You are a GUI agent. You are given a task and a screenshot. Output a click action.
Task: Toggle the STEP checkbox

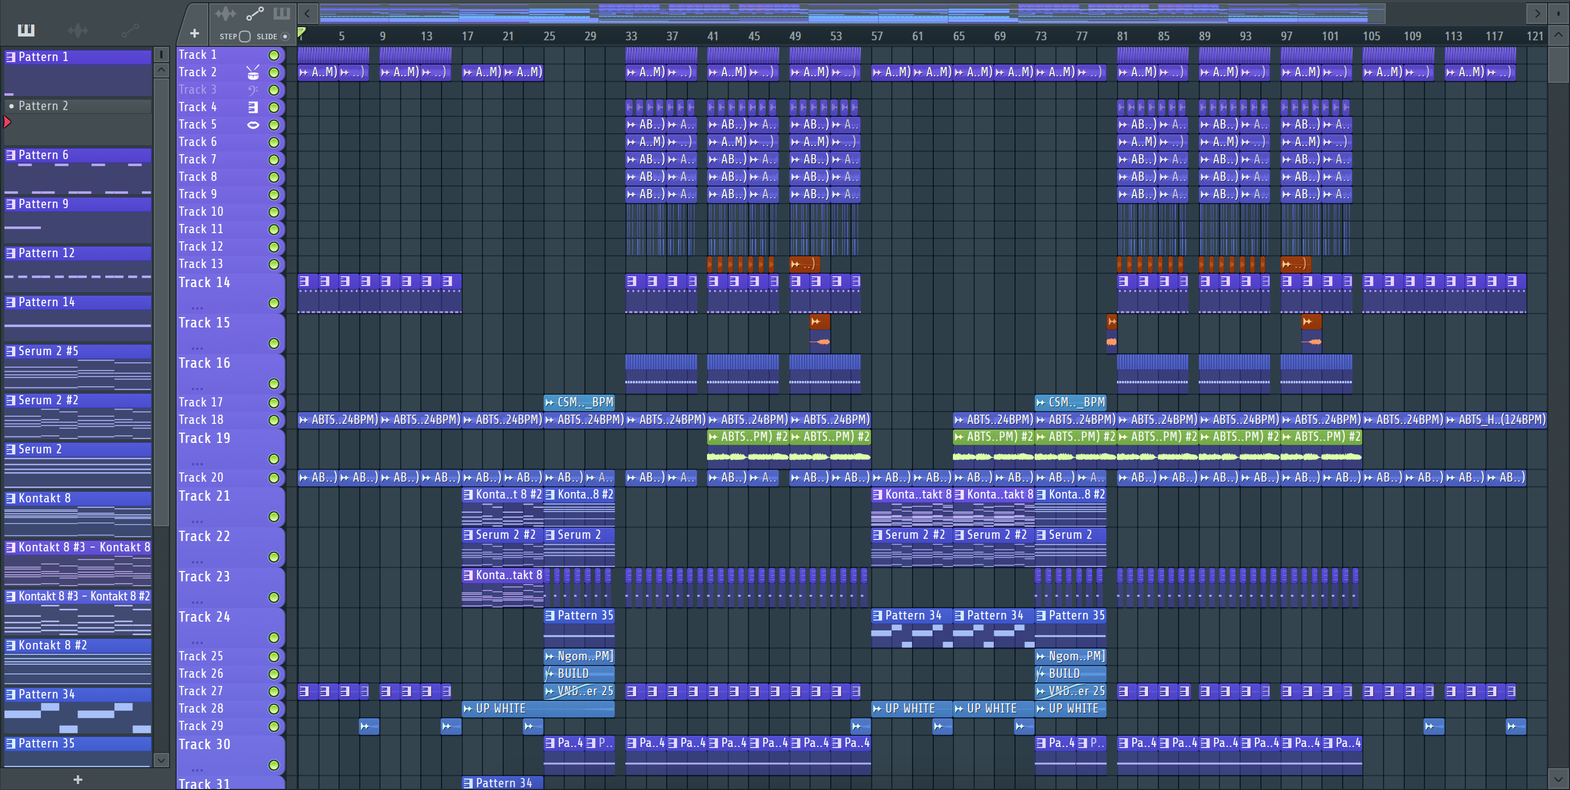tap(245, 37)
